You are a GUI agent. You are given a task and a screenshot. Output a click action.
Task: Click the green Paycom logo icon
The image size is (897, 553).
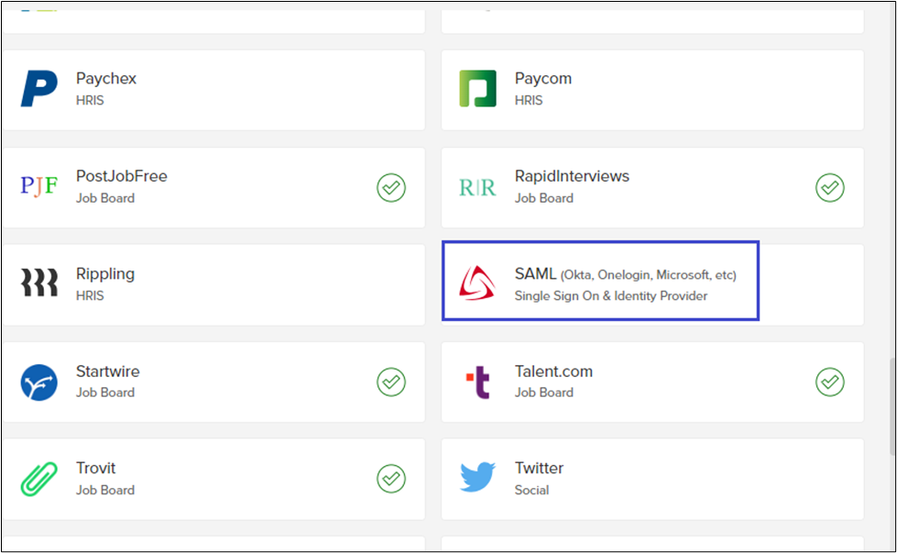tap(477, 89)
